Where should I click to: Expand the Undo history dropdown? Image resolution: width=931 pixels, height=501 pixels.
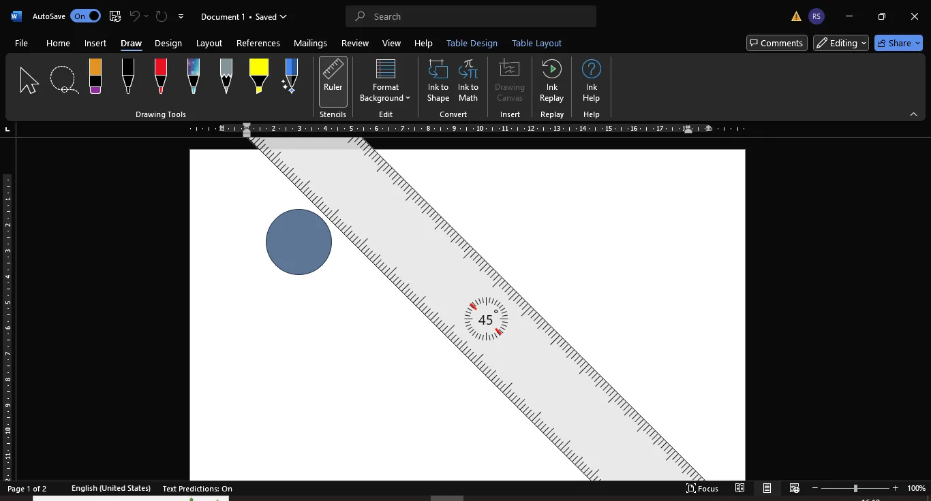(146, 16)
